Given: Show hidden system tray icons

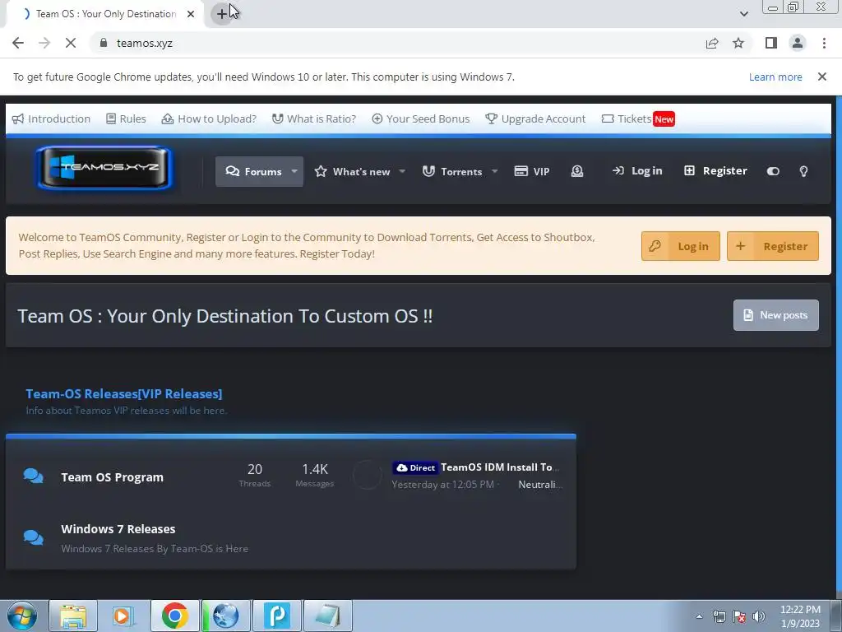Looking at the screenshot, I should [699, 616].
